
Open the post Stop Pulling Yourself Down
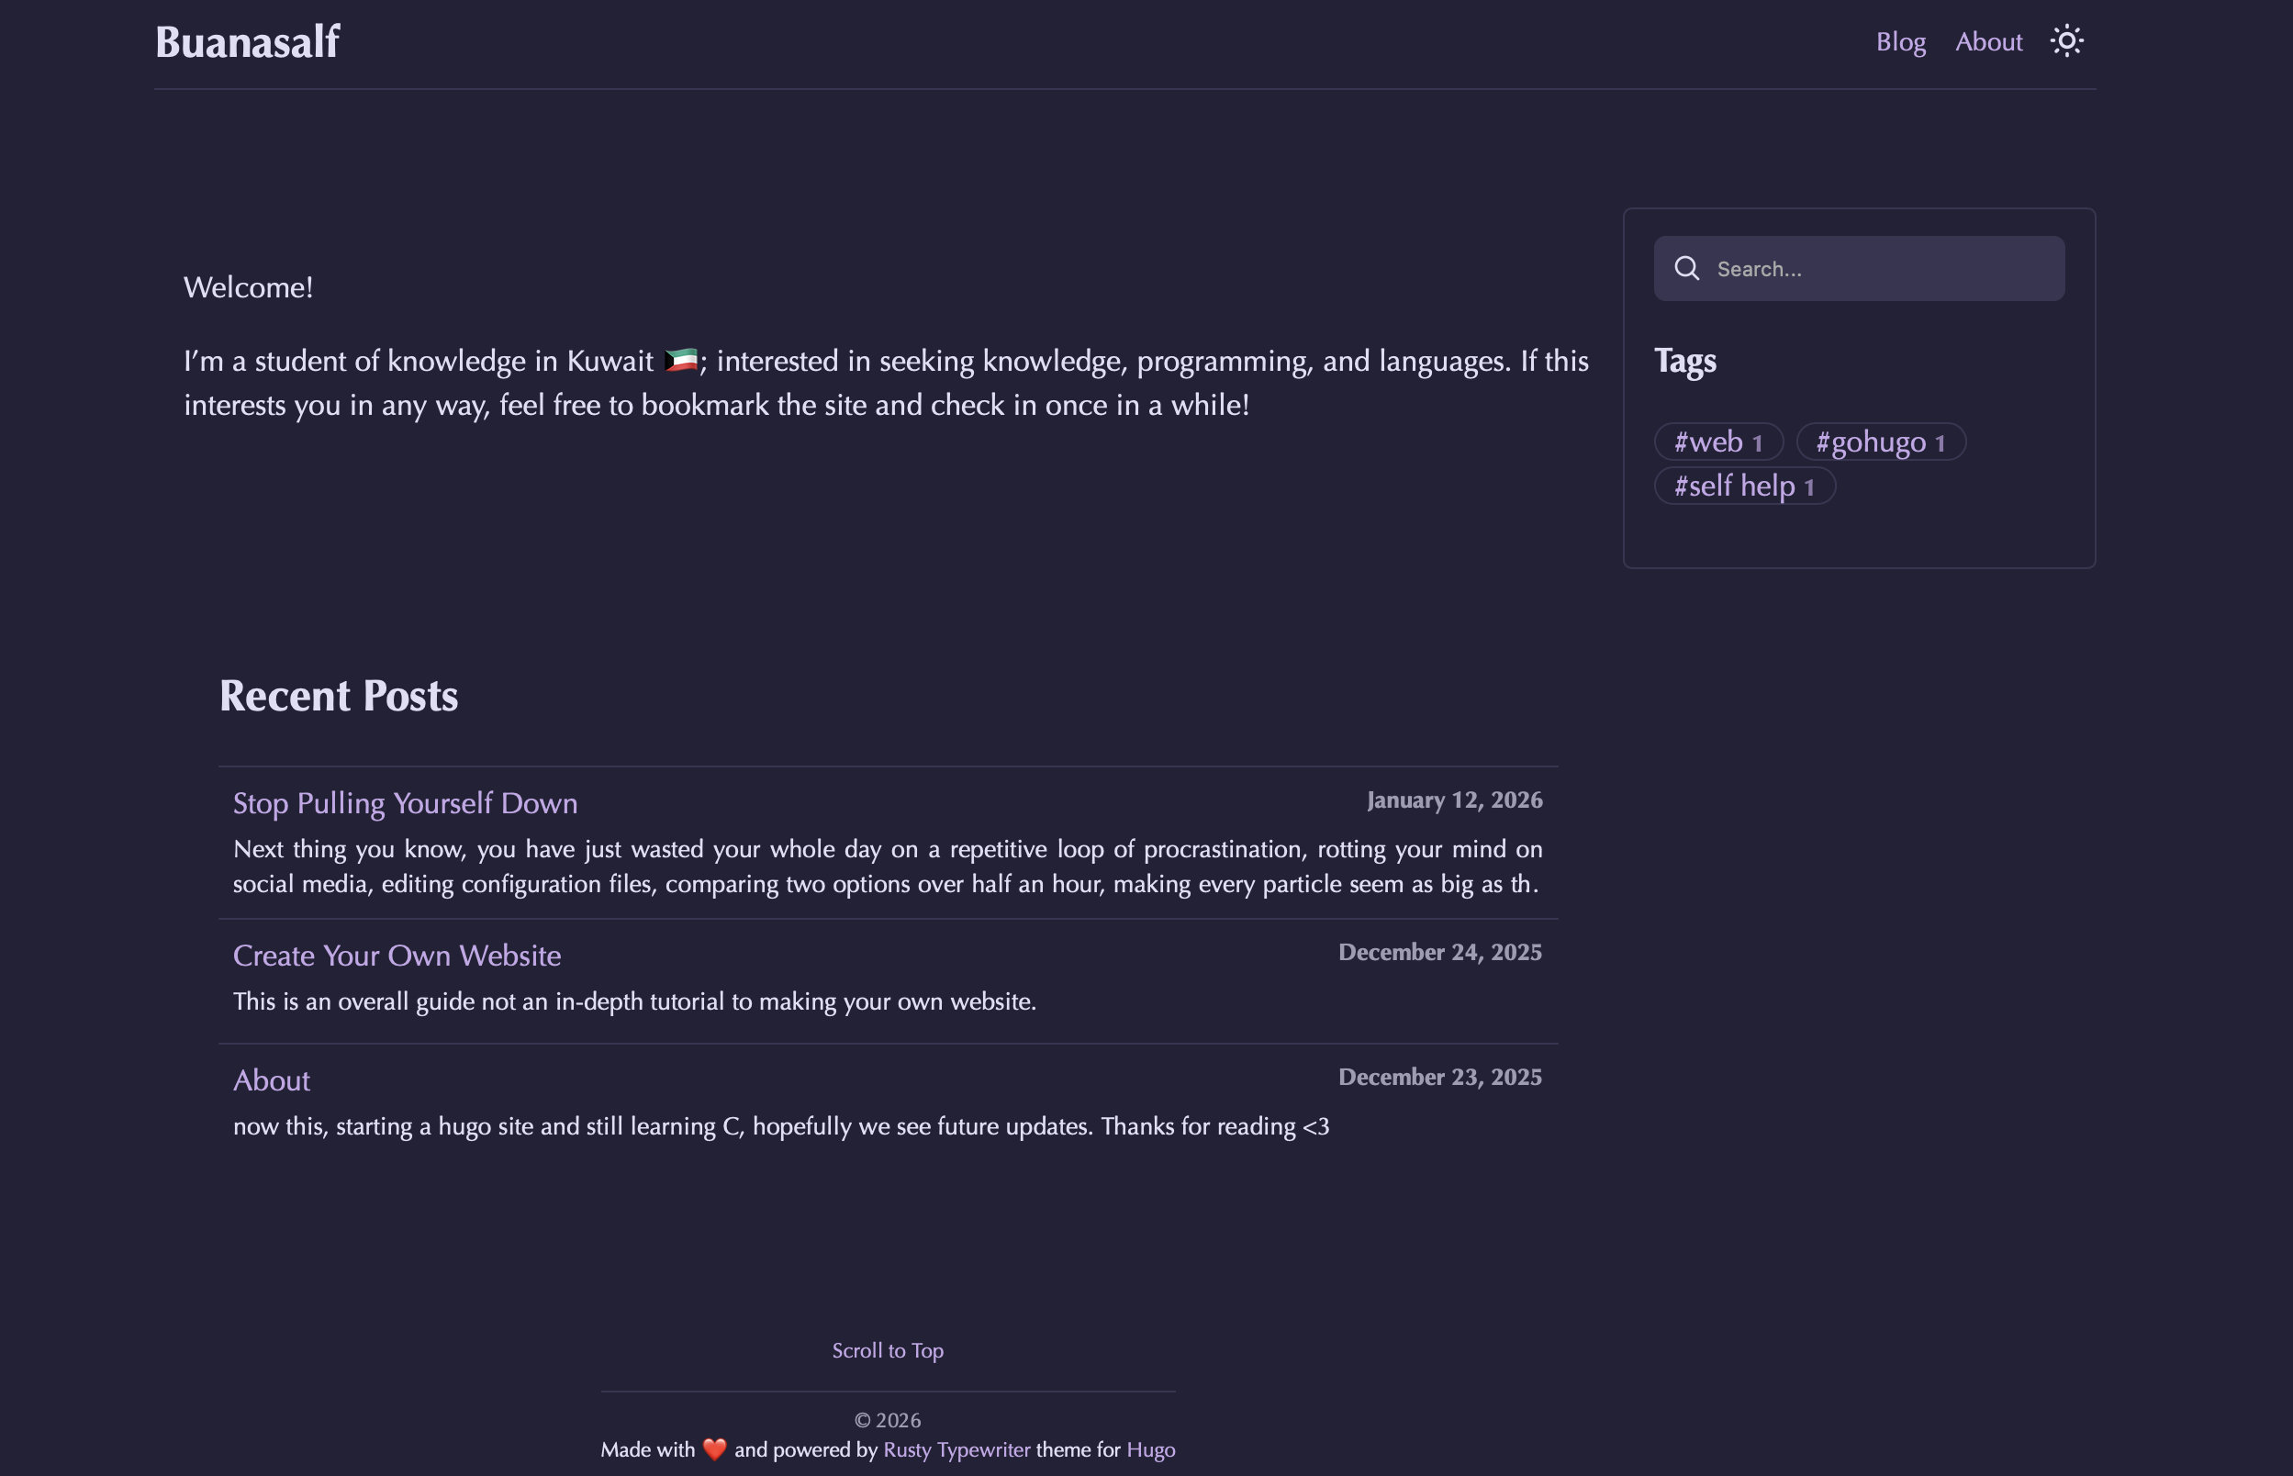406,803
